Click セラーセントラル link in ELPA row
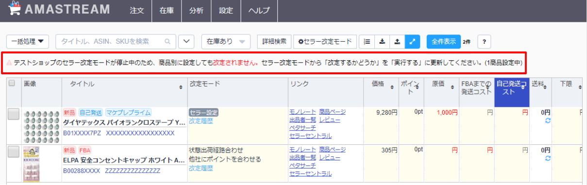This screenshot has width=587, height=185. [311, 173]
